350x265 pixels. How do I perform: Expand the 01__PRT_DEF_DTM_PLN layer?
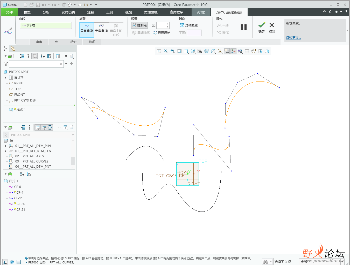(x=6, y=151)
